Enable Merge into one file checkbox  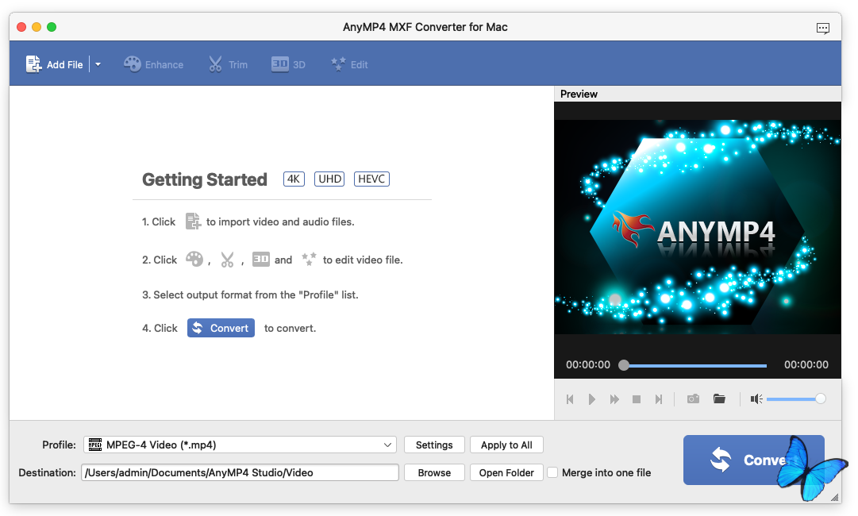552,472
